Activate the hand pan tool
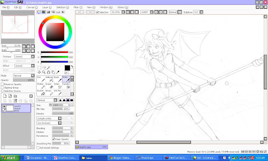 [x=53, y=73]
